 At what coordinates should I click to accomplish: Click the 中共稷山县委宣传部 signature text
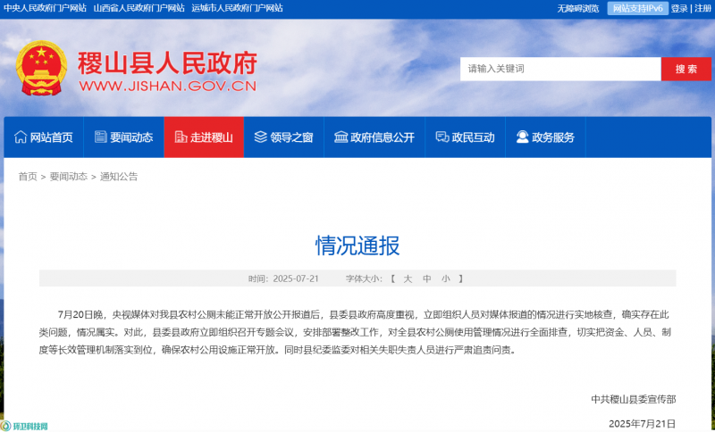point(634,399)
